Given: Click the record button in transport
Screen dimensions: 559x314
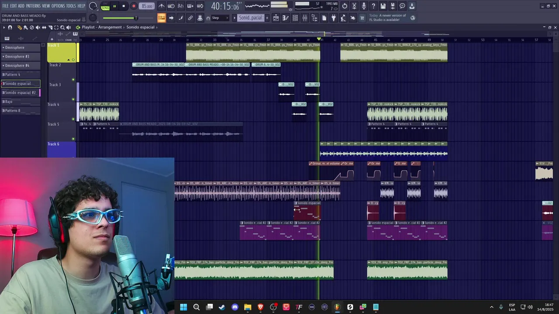Looking at the screenshot, I should pyautogui.click(x=134, y=6).
